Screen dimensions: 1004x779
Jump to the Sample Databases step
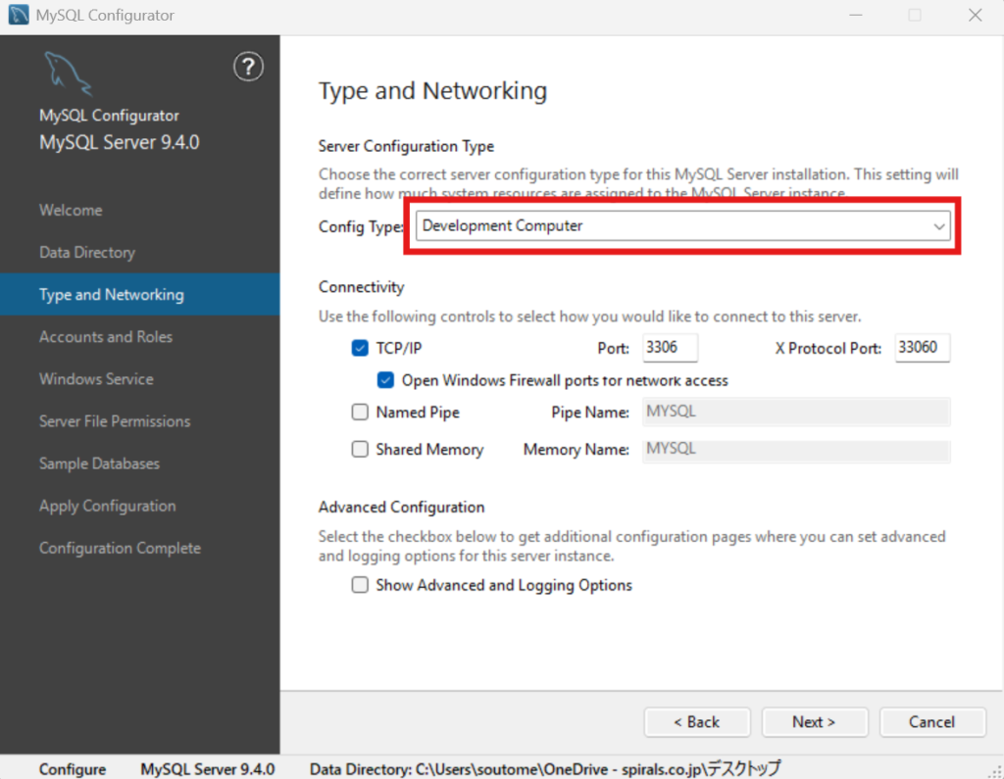[x=99, y=463]
